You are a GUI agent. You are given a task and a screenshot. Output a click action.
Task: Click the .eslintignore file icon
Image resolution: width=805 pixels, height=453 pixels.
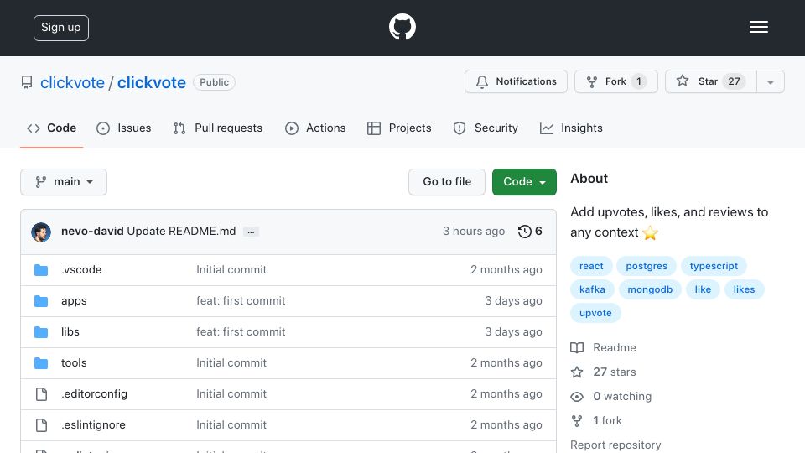tap(42, 425)
